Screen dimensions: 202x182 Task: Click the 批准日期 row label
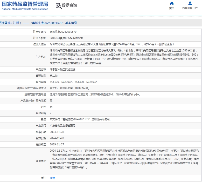(41, 132)
